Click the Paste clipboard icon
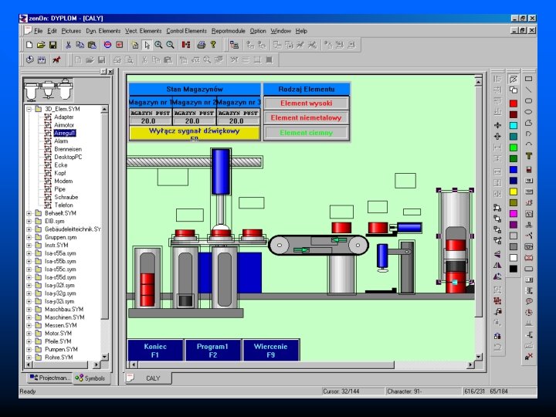This screenshot has width=556, height=417. pyautogui.click(x=92, y=45)
